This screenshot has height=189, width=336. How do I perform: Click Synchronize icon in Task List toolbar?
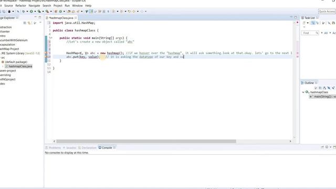(333, 23)
